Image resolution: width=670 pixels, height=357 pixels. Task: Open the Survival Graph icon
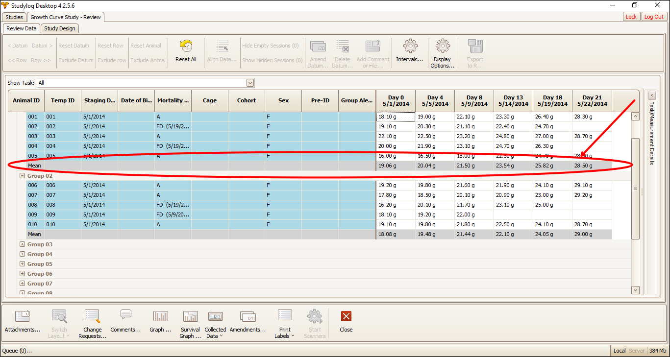(x=190, y=316)
